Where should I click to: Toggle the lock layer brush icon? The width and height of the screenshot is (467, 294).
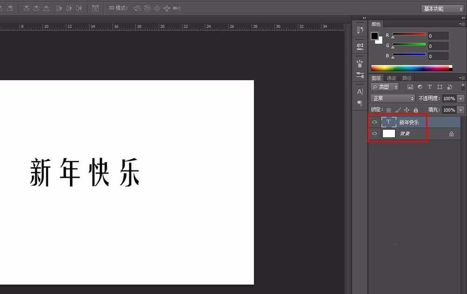click(398, 109)
